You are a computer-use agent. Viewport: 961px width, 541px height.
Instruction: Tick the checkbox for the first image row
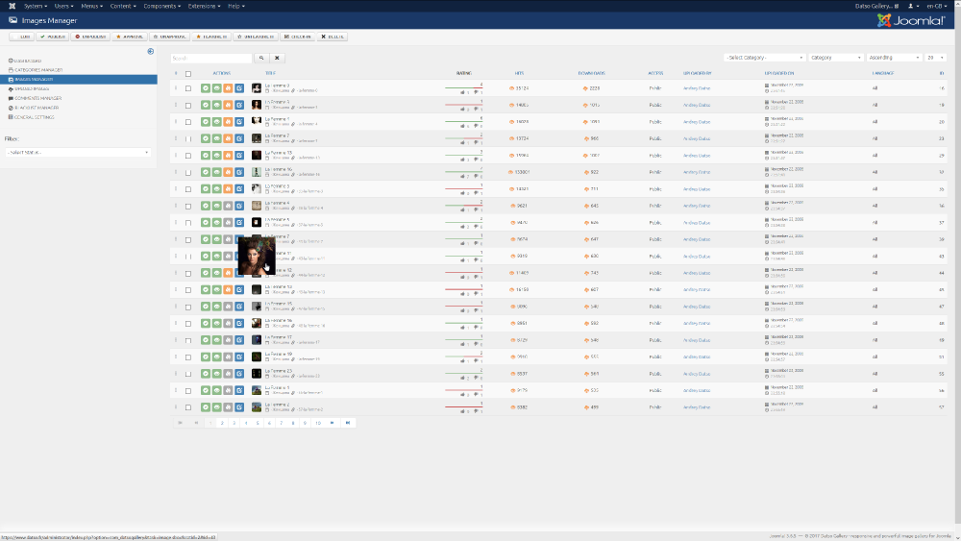coord(188,88)
